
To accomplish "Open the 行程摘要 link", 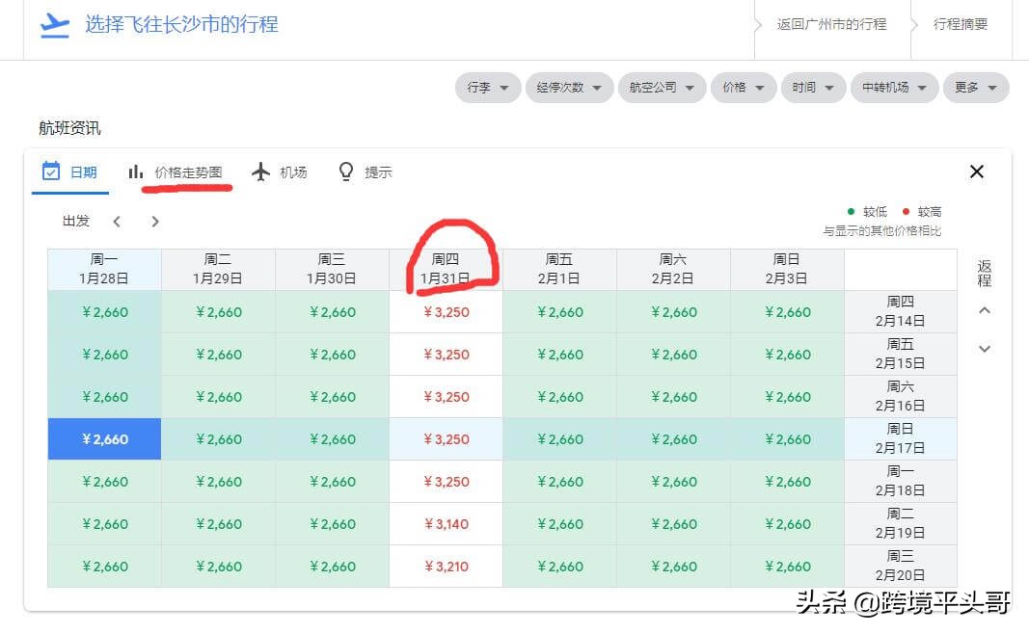I will 961,24.
